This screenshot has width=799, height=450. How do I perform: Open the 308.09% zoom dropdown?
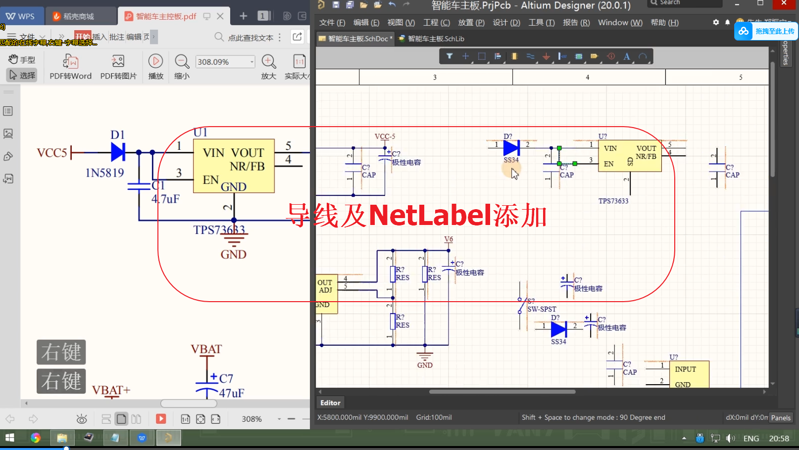252,62
